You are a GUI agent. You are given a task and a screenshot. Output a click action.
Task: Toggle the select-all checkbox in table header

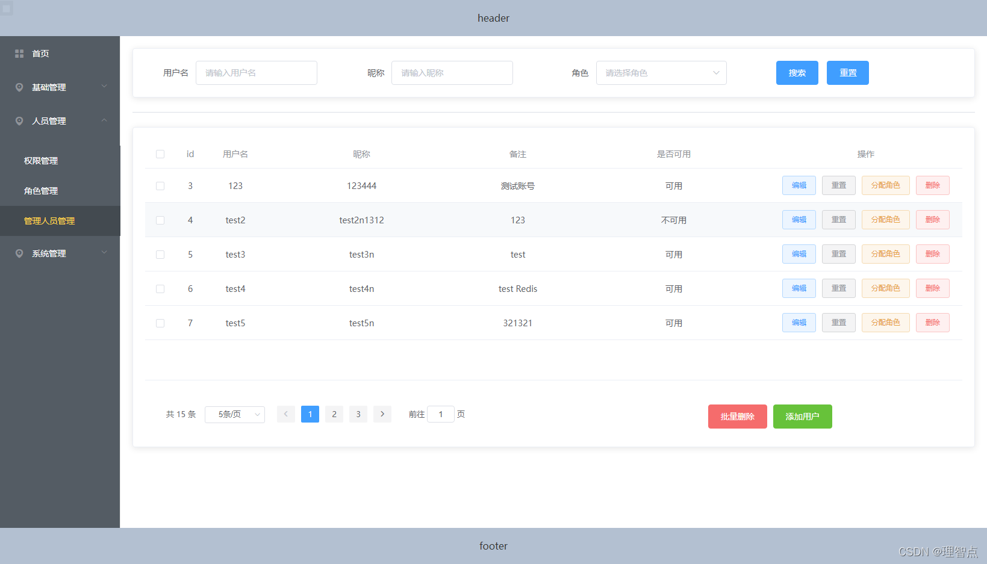(160, 154)
